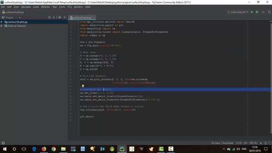Open the Refactor menu

(45, 7)
